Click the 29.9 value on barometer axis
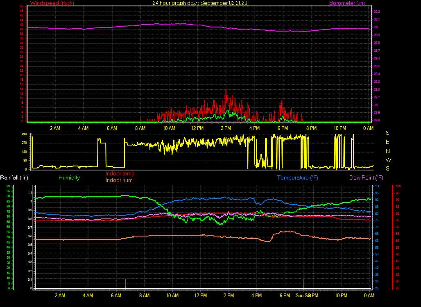Viewport: 421px width, 307px height. (377, 35)
